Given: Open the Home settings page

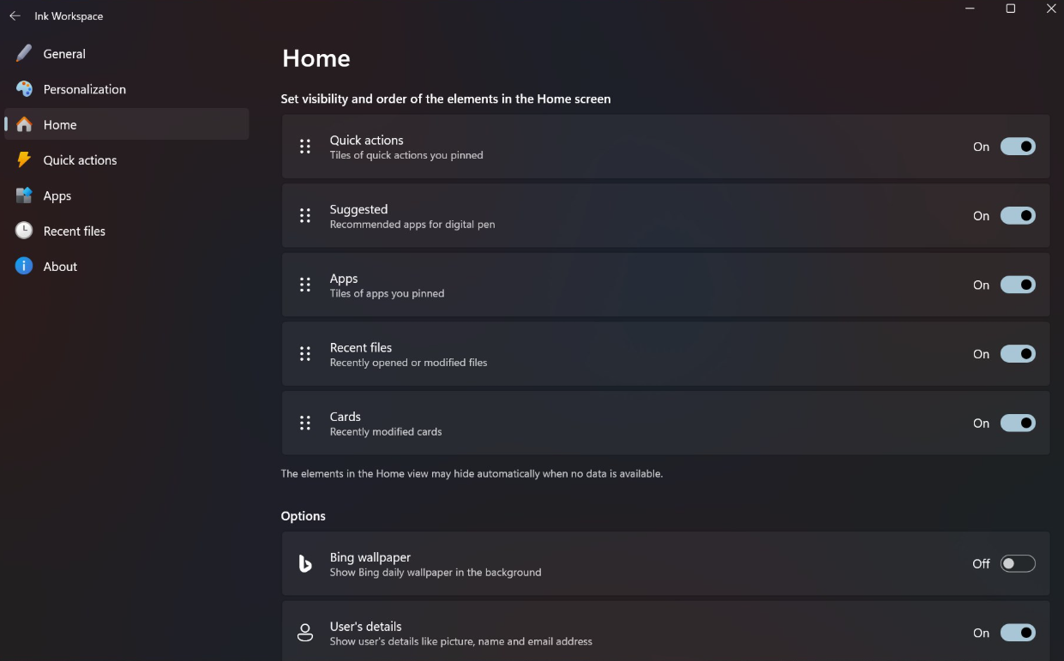Looking at the screenshot, I should pos(60,124).
